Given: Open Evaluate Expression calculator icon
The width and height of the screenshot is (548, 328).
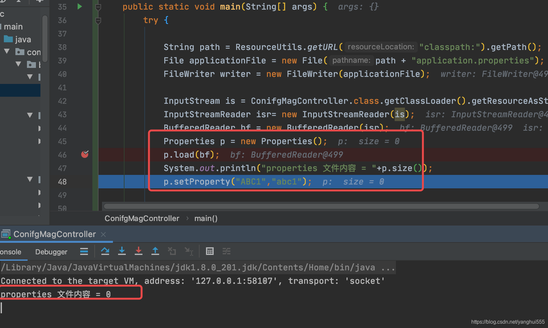Looking at the screenshot, I should [x=210, y=251].
